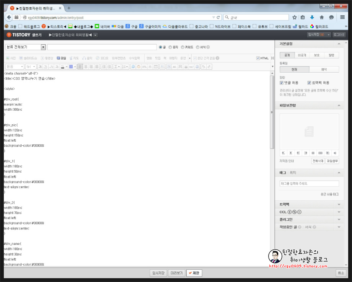Viewport: 352px width, 282px height.
Task: Toggle the 댓글 허용 checkbox
Action: click(282, 83)
